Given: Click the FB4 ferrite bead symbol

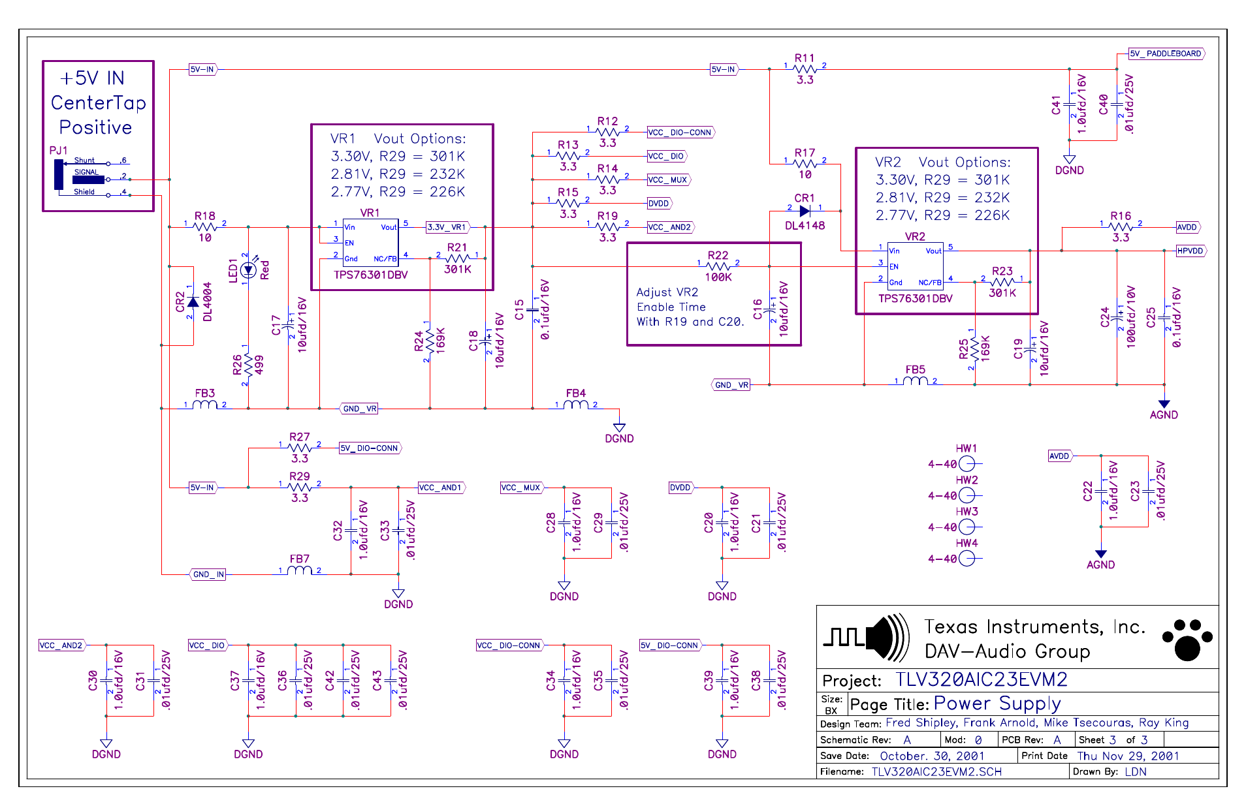Looking at the screenshot, I should pyautogui.click(x=576, y=405).
